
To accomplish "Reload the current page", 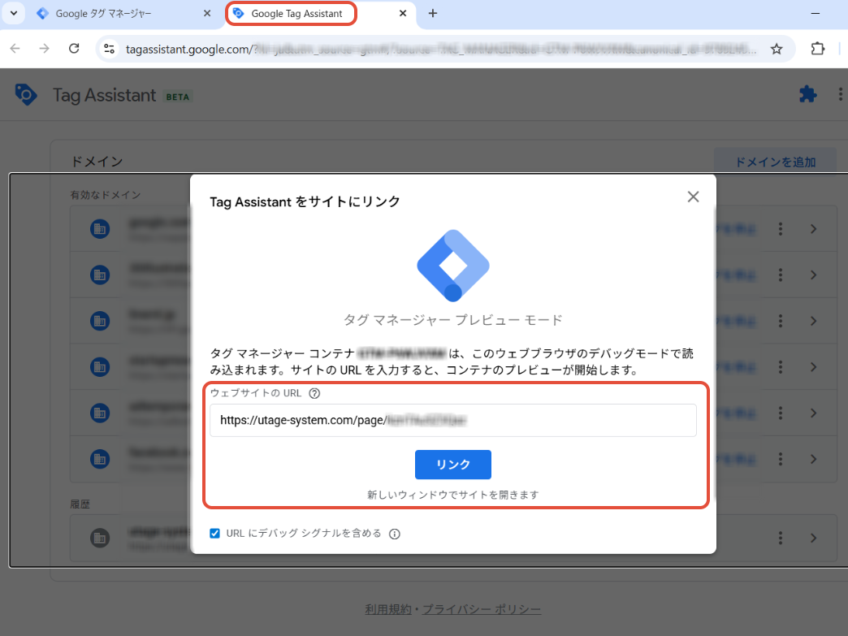I will point(74,49).
